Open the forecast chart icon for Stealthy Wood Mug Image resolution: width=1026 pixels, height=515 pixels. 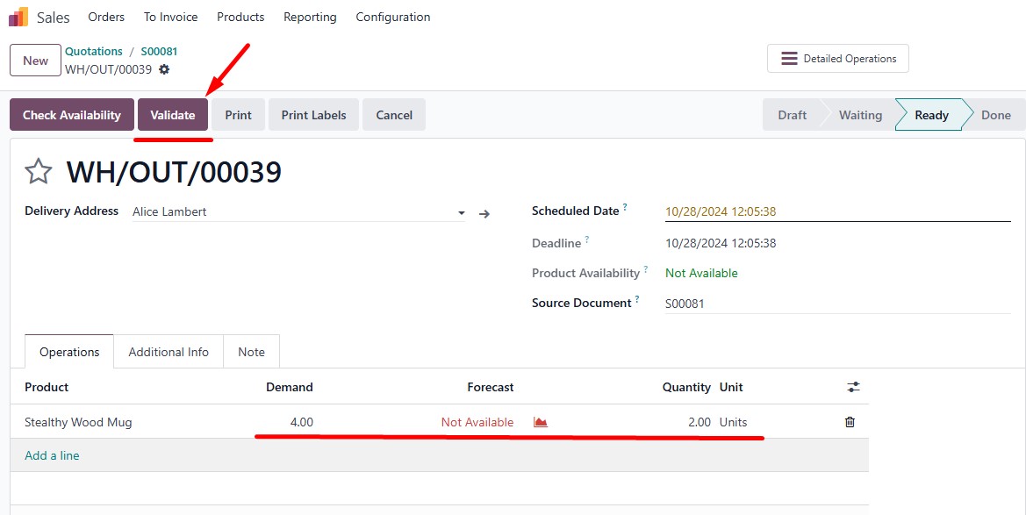(541, 422)
